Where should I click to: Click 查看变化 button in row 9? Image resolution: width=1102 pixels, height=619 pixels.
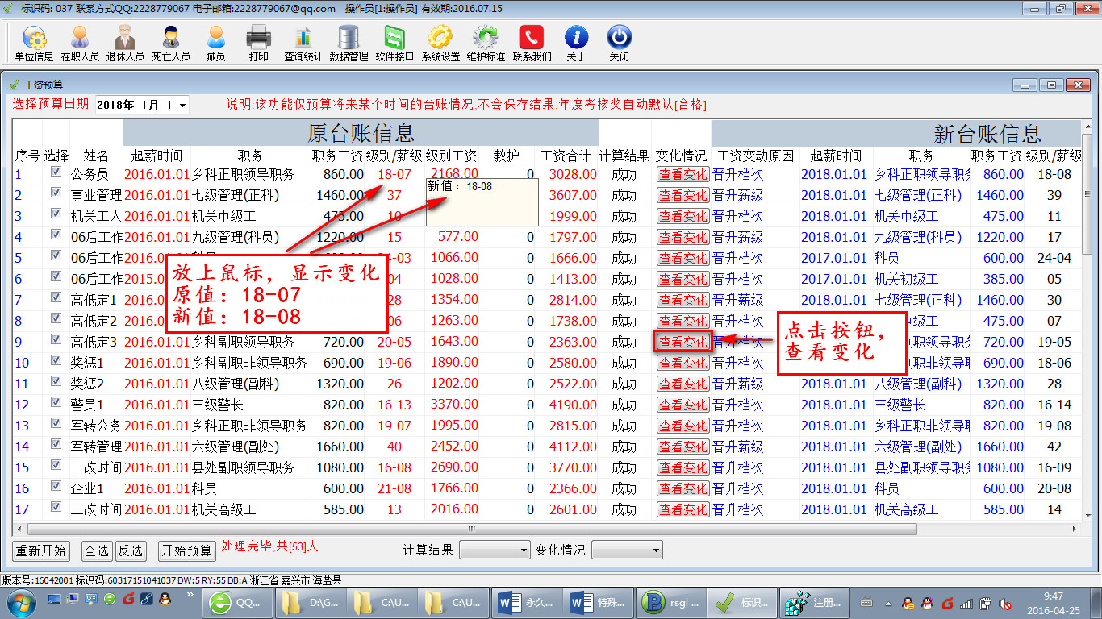point(682,342)
